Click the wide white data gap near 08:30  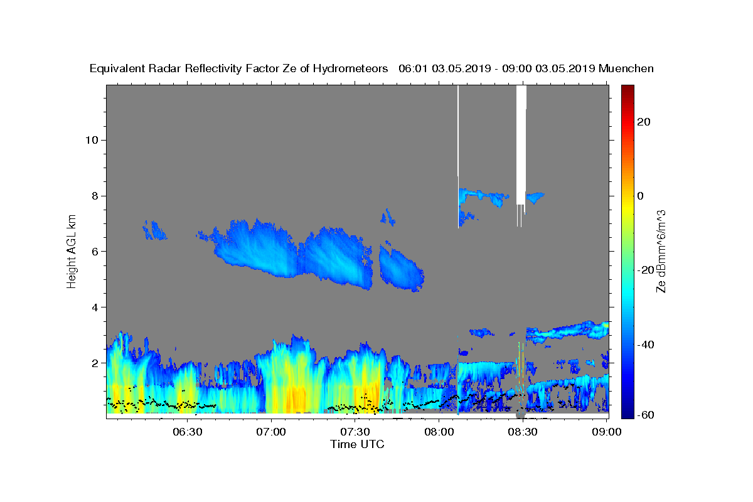click(521, 144)
